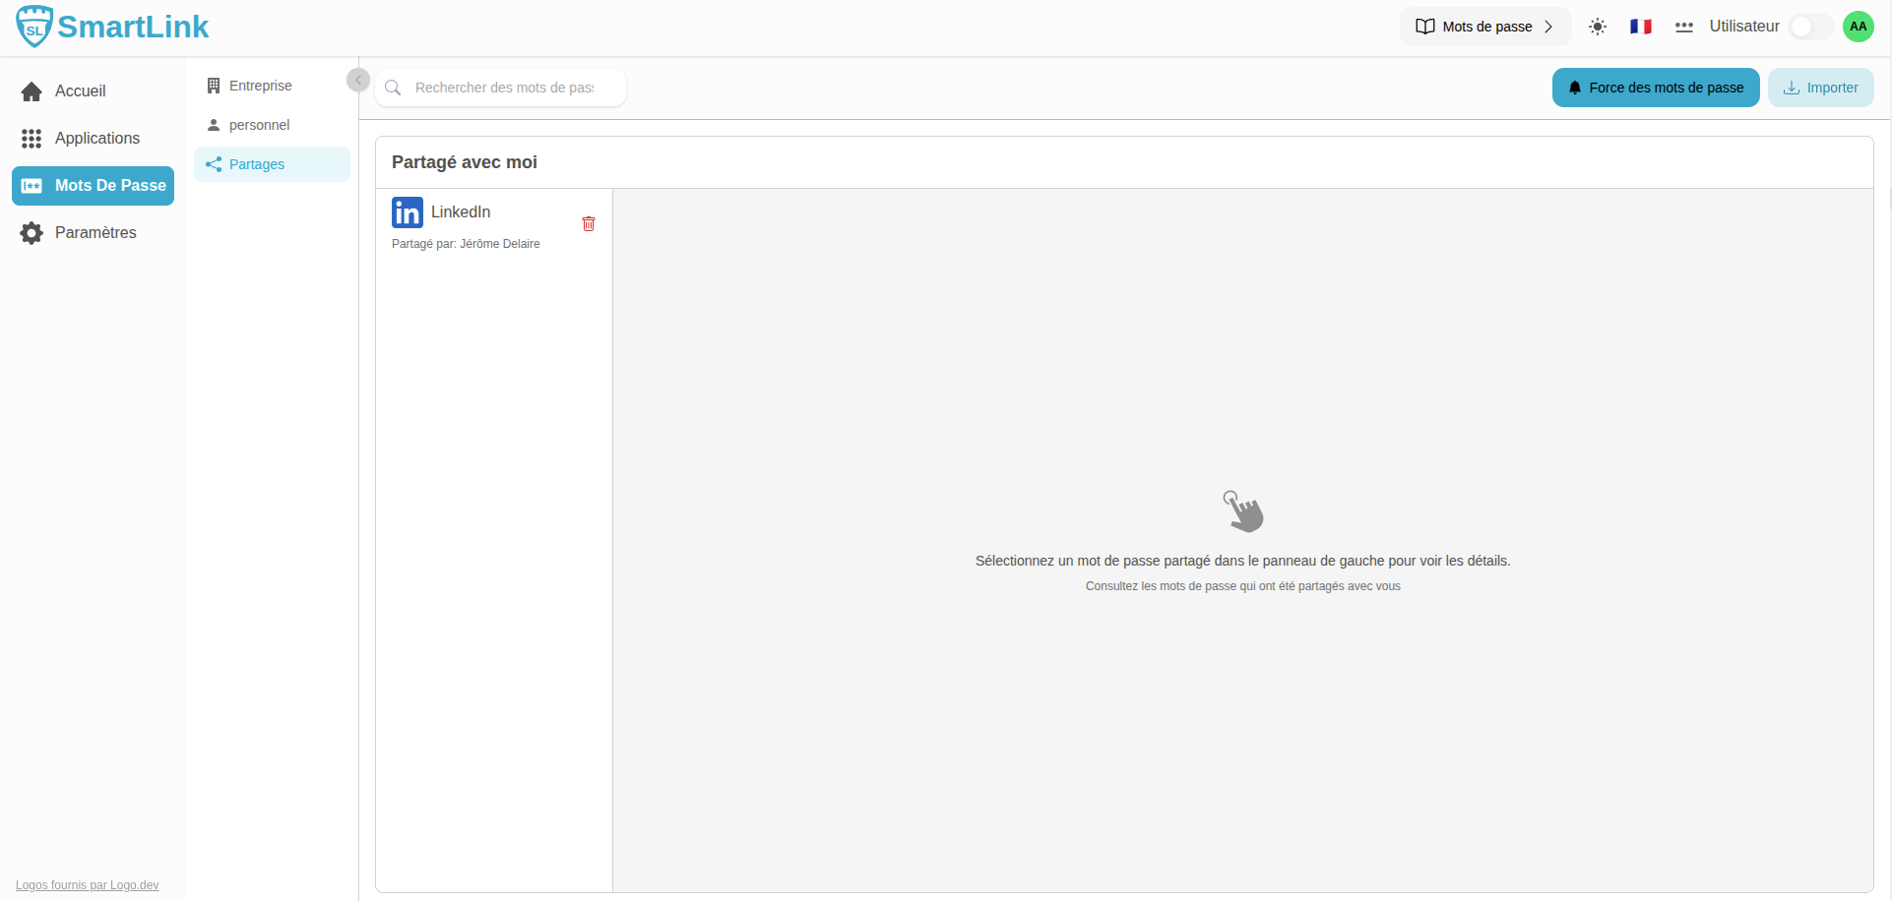Focus the password search field
1892x901 pixels.
[x=504, y=88]
